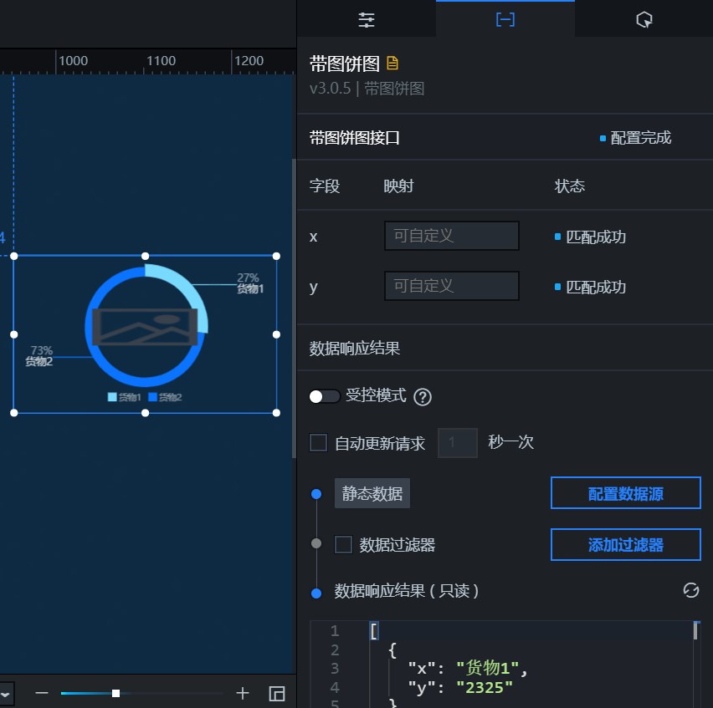Click the y field mapping input
Screen dimensions: 713x708
[x=452, y=286]
